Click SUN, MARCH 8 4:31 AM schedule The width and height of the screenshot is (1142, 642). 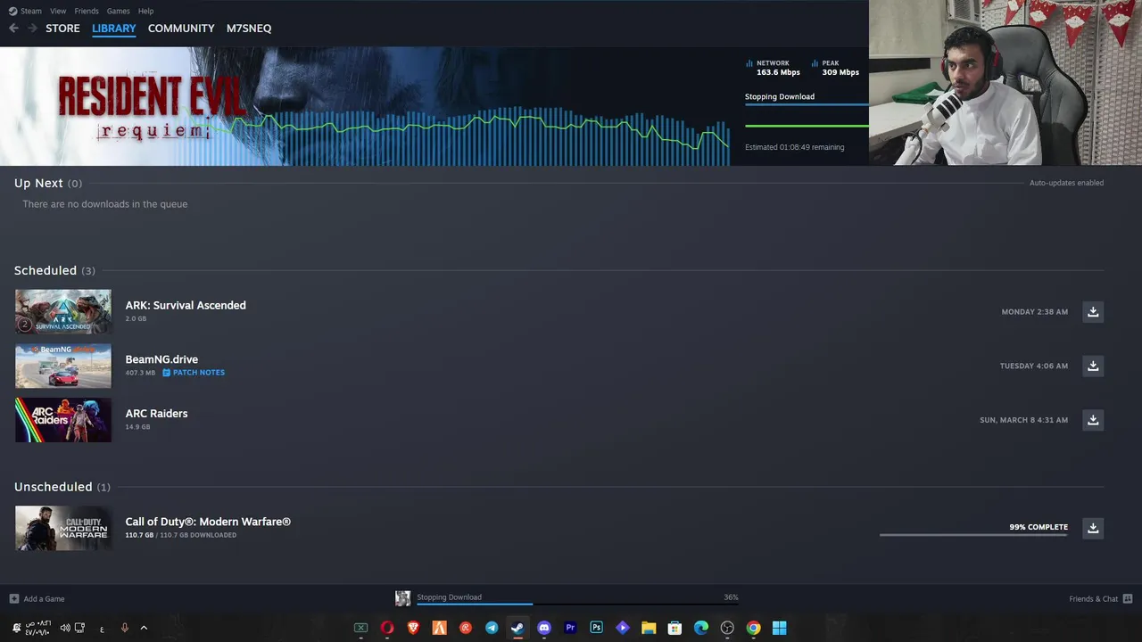(x=1023, y=420)
